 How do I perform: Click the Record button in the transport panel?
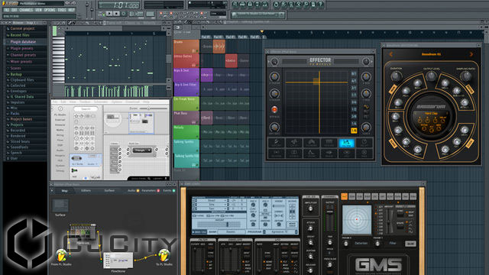pyautogui.click(x=124, y=14)
